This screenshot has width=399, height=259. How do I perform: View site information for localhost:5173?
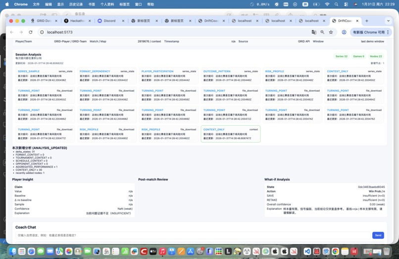pos(42,32)
